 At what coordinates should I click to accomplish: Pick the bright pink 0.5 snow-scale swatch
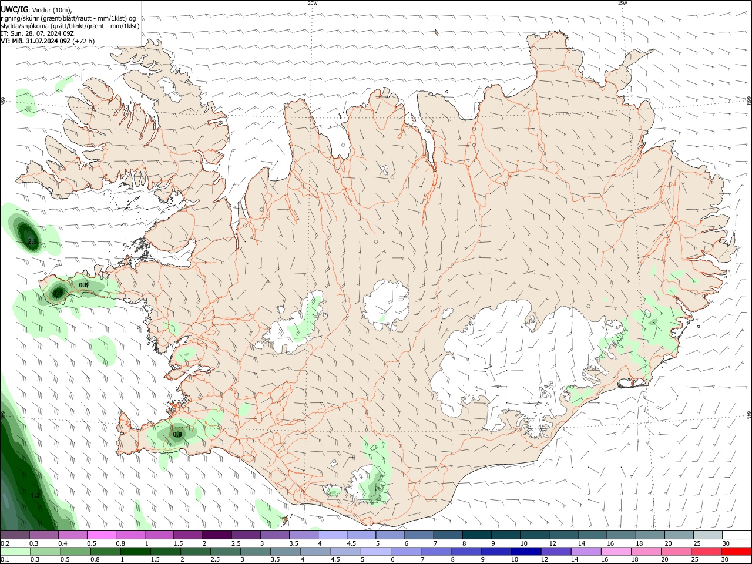pos(101,535)
